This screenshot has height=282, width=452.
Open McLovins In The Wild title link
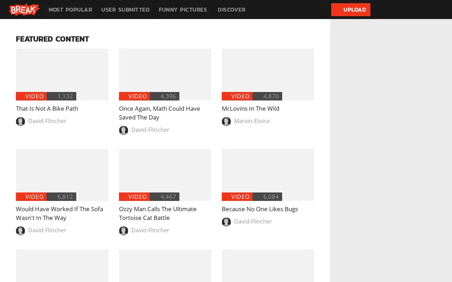click(x=250, y=109)
